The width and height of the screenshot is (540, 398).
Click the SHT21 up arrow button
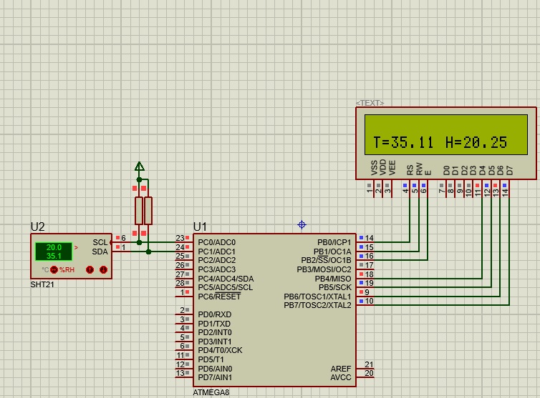90,270
